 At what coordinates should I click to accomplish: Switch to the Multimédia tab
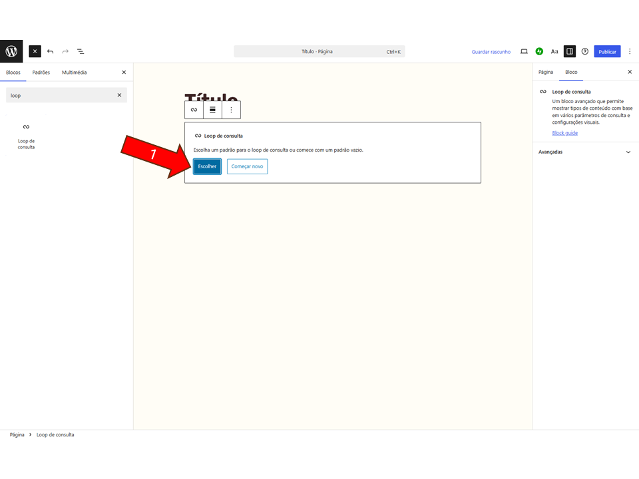coord(74,73)
